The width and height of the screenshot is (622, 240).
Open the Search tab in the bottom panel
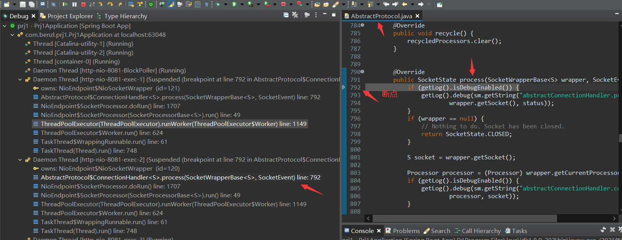pyautogui.click(x=437, y=231)
